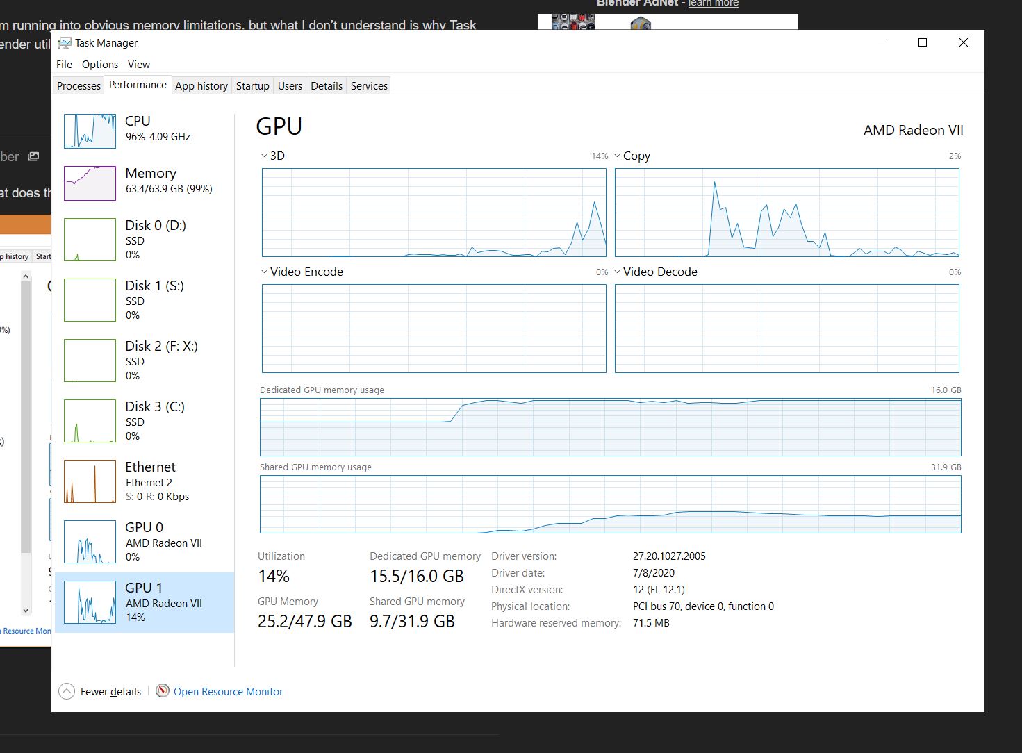Screen dimensions: 1022x753
Task: Select the Memory graph thumbnail
Action: click(90, 183)
